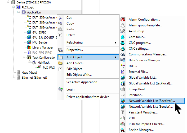
Task: Select DUT_36ByteArray in the tree
Action: pyautogui.click(x=44, y=27)
